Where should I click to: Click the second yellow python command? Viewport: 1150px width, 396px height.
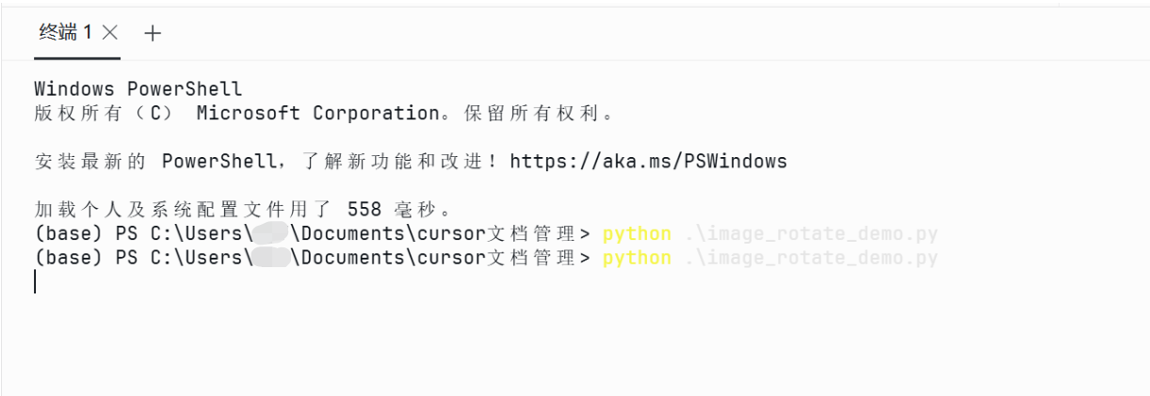click(637, 258)
